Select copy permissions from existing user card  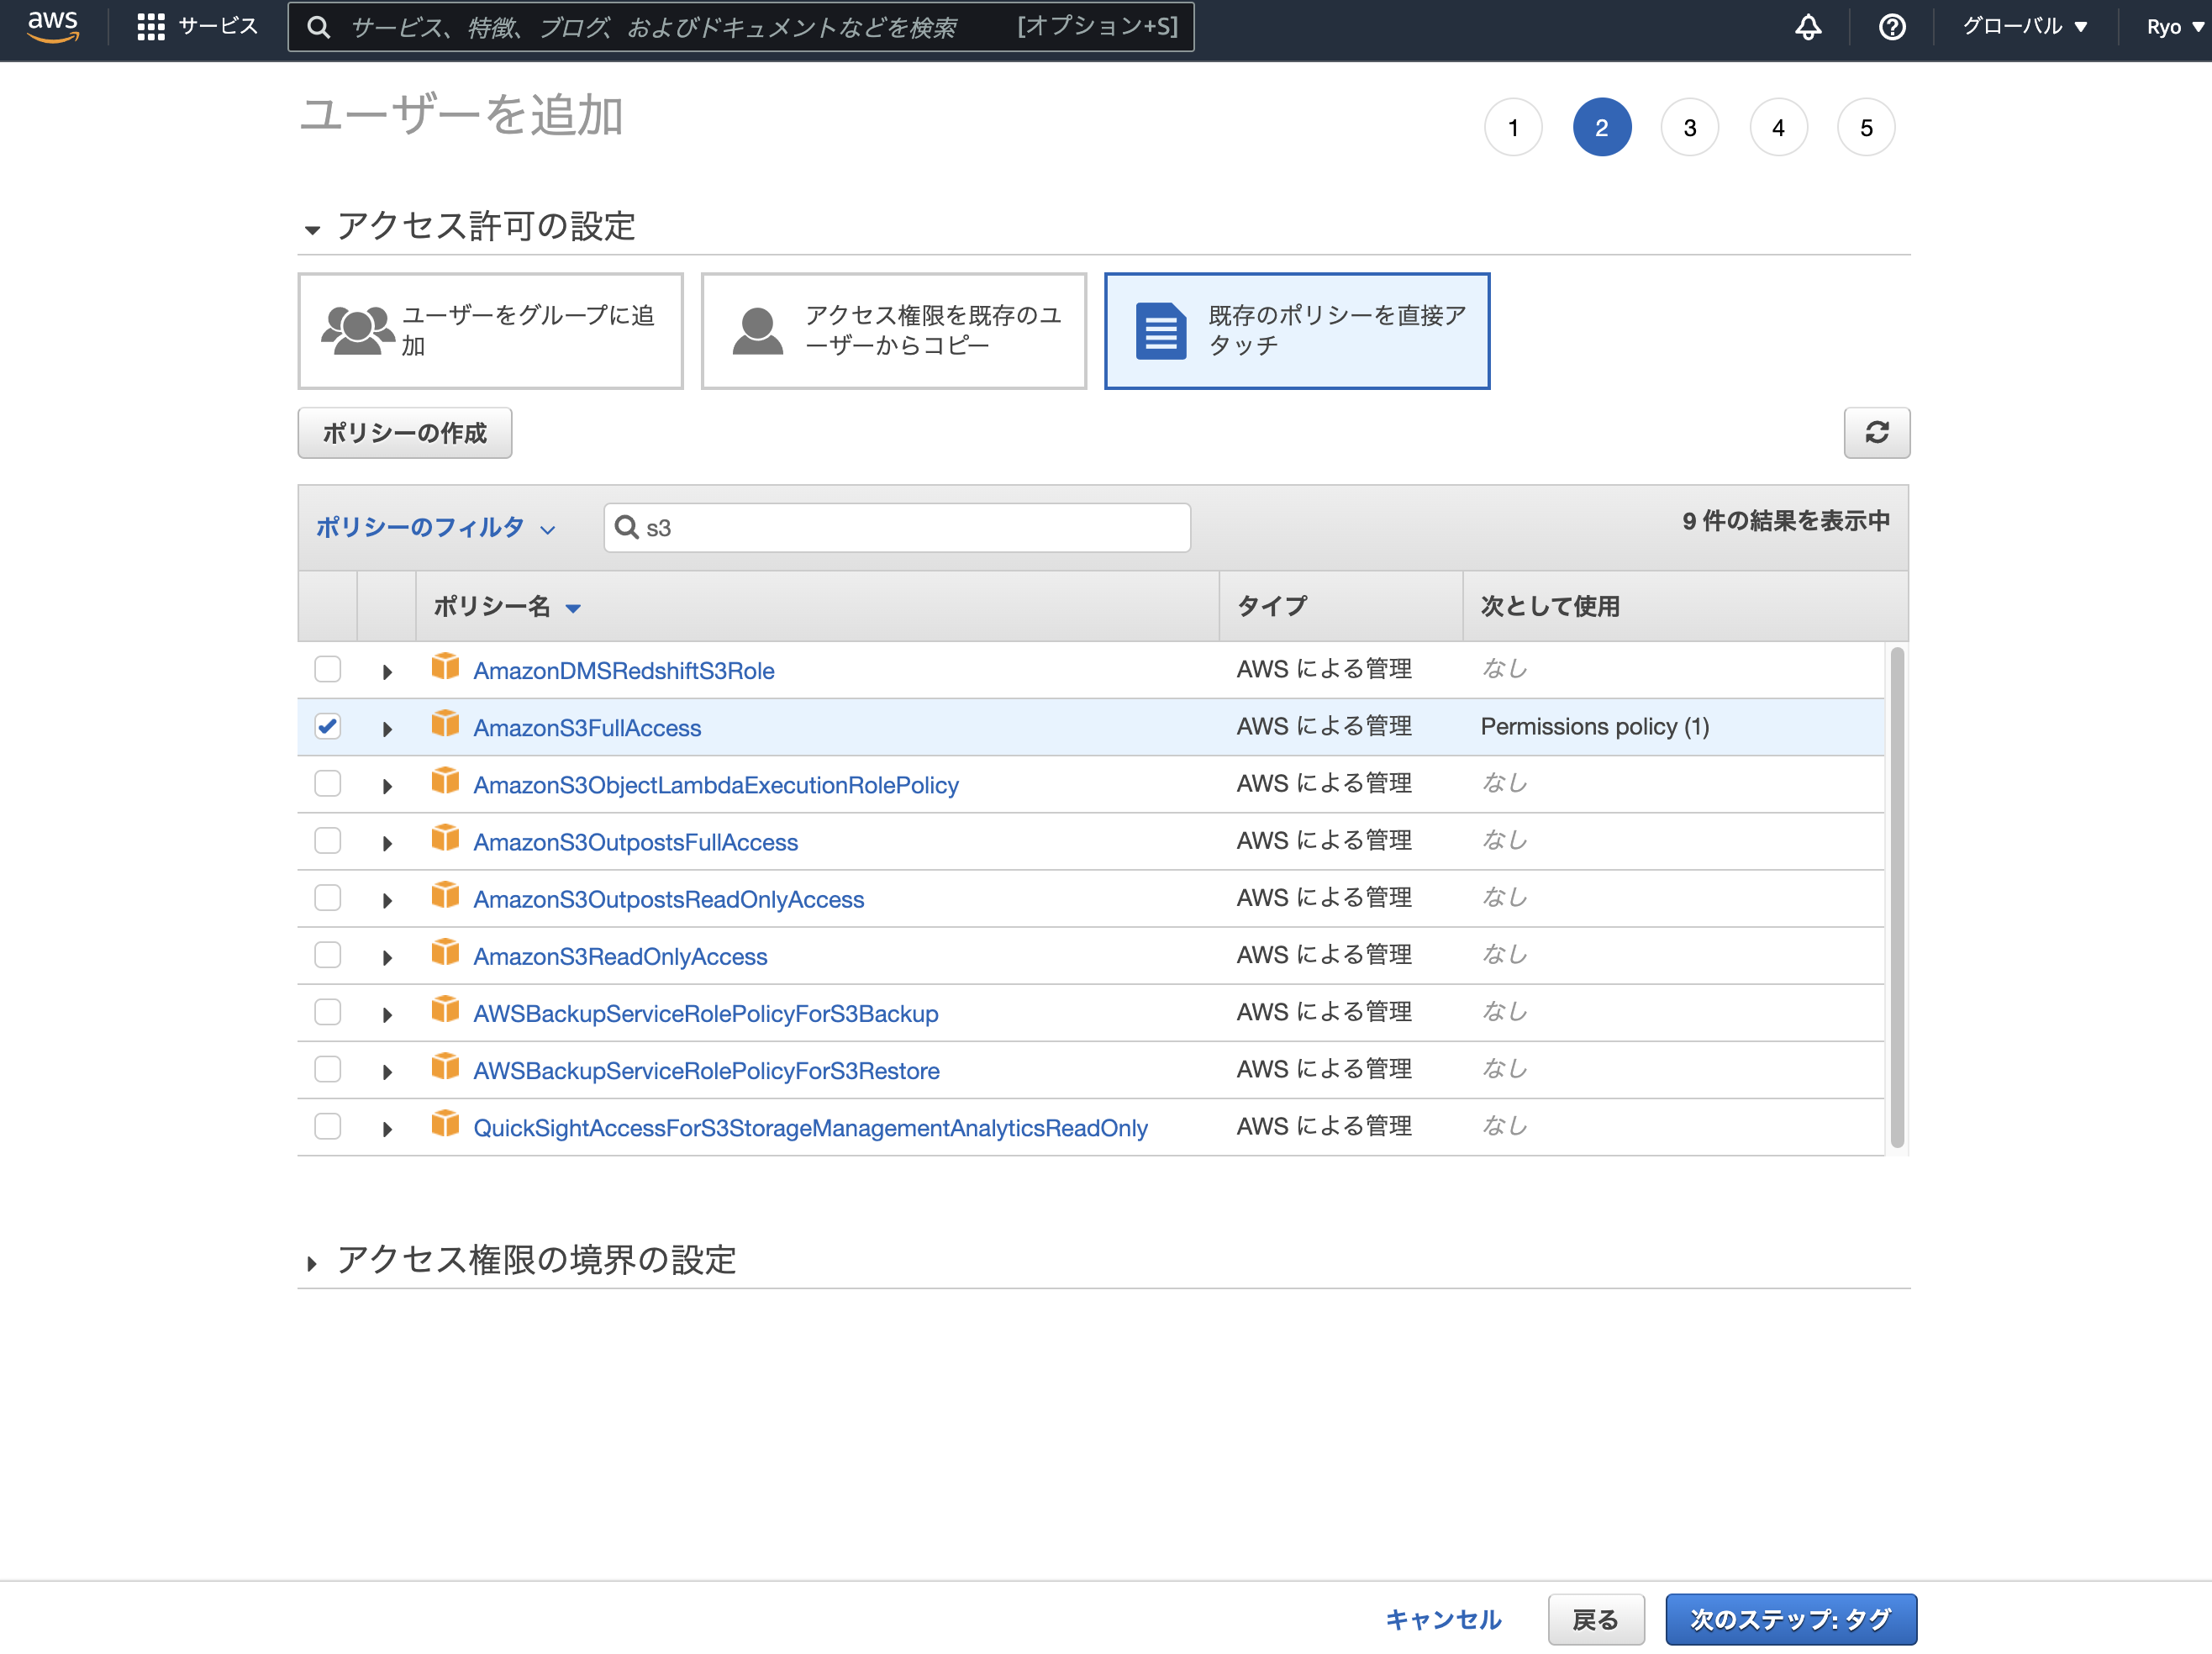point(893,331)
